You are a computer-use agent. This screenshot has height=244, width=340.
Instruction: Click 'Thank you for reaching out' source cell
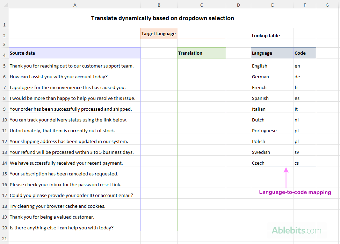pyautogui.click(x=75, y=64)
